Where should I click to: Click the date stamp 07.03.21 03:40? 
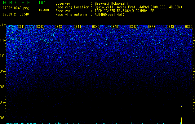[x=16, y=14]
